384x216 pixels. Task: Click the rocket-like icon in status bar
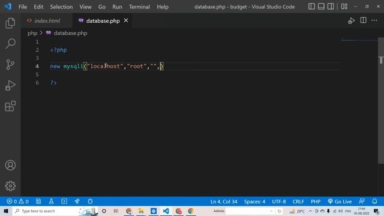(77, 202)
